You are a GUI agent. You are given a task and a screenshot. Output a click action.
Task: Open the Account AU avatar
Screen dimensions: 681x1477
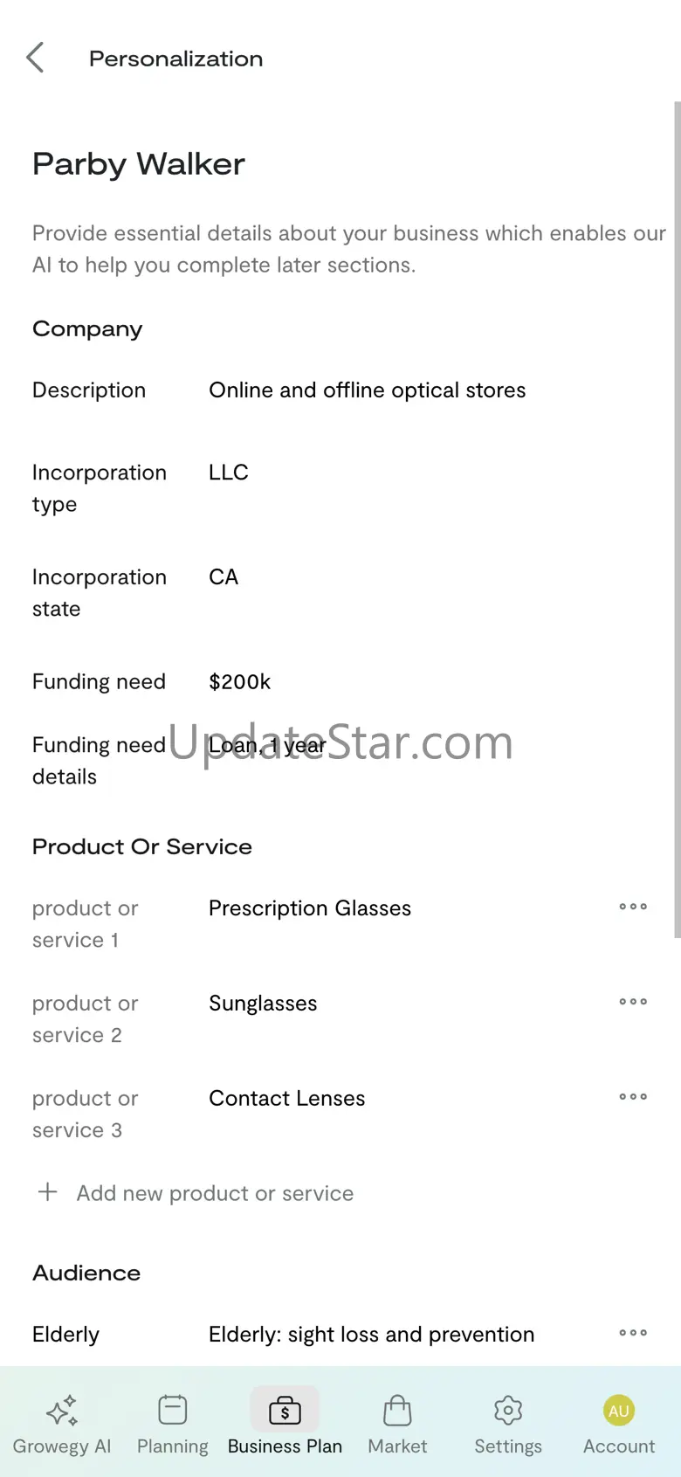pyautogui.click(x=619, y=1411)
